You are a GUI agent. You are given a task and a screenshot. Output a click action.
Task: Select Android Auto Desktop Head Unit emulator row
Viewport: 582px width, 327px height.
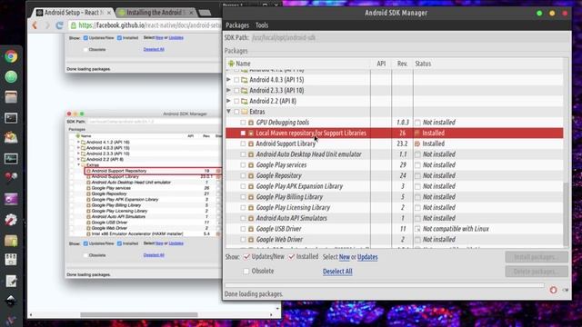(x=395, y=154)
